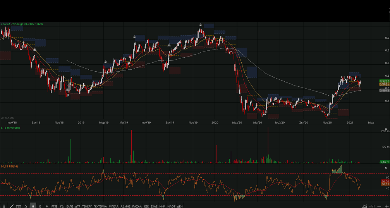
Task: Click the info icon in bottom toolbar
Action: 4,206
